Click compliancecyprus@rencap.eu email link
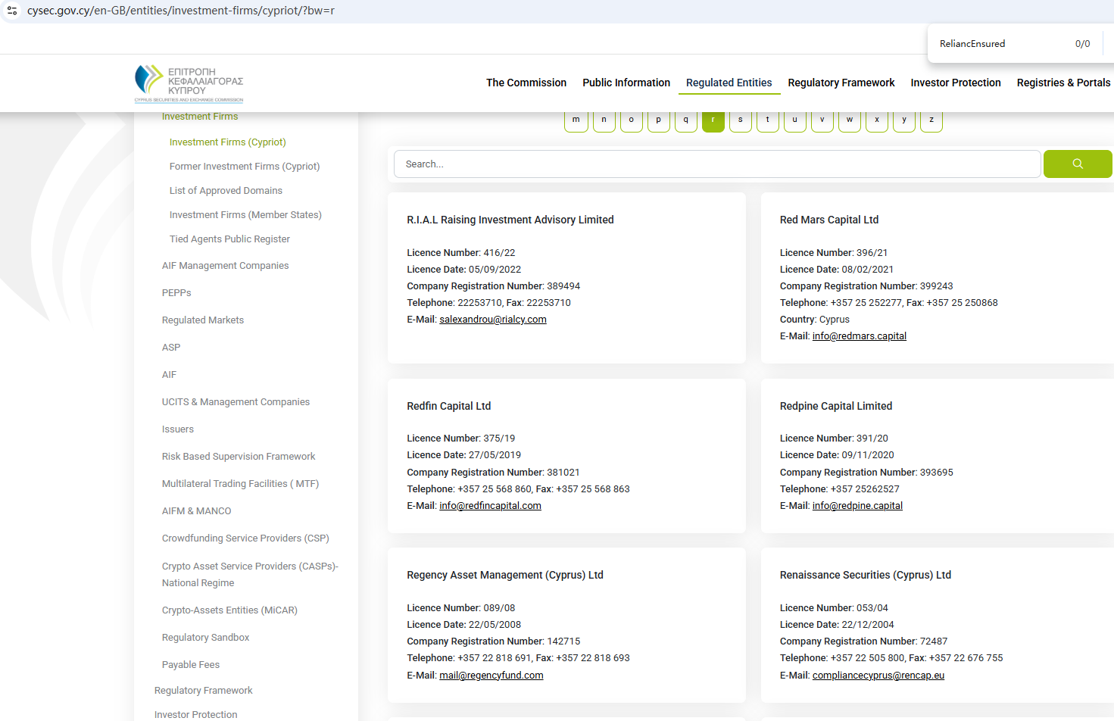The width and height of the screenshot is (1114, 721). point(878,676)
